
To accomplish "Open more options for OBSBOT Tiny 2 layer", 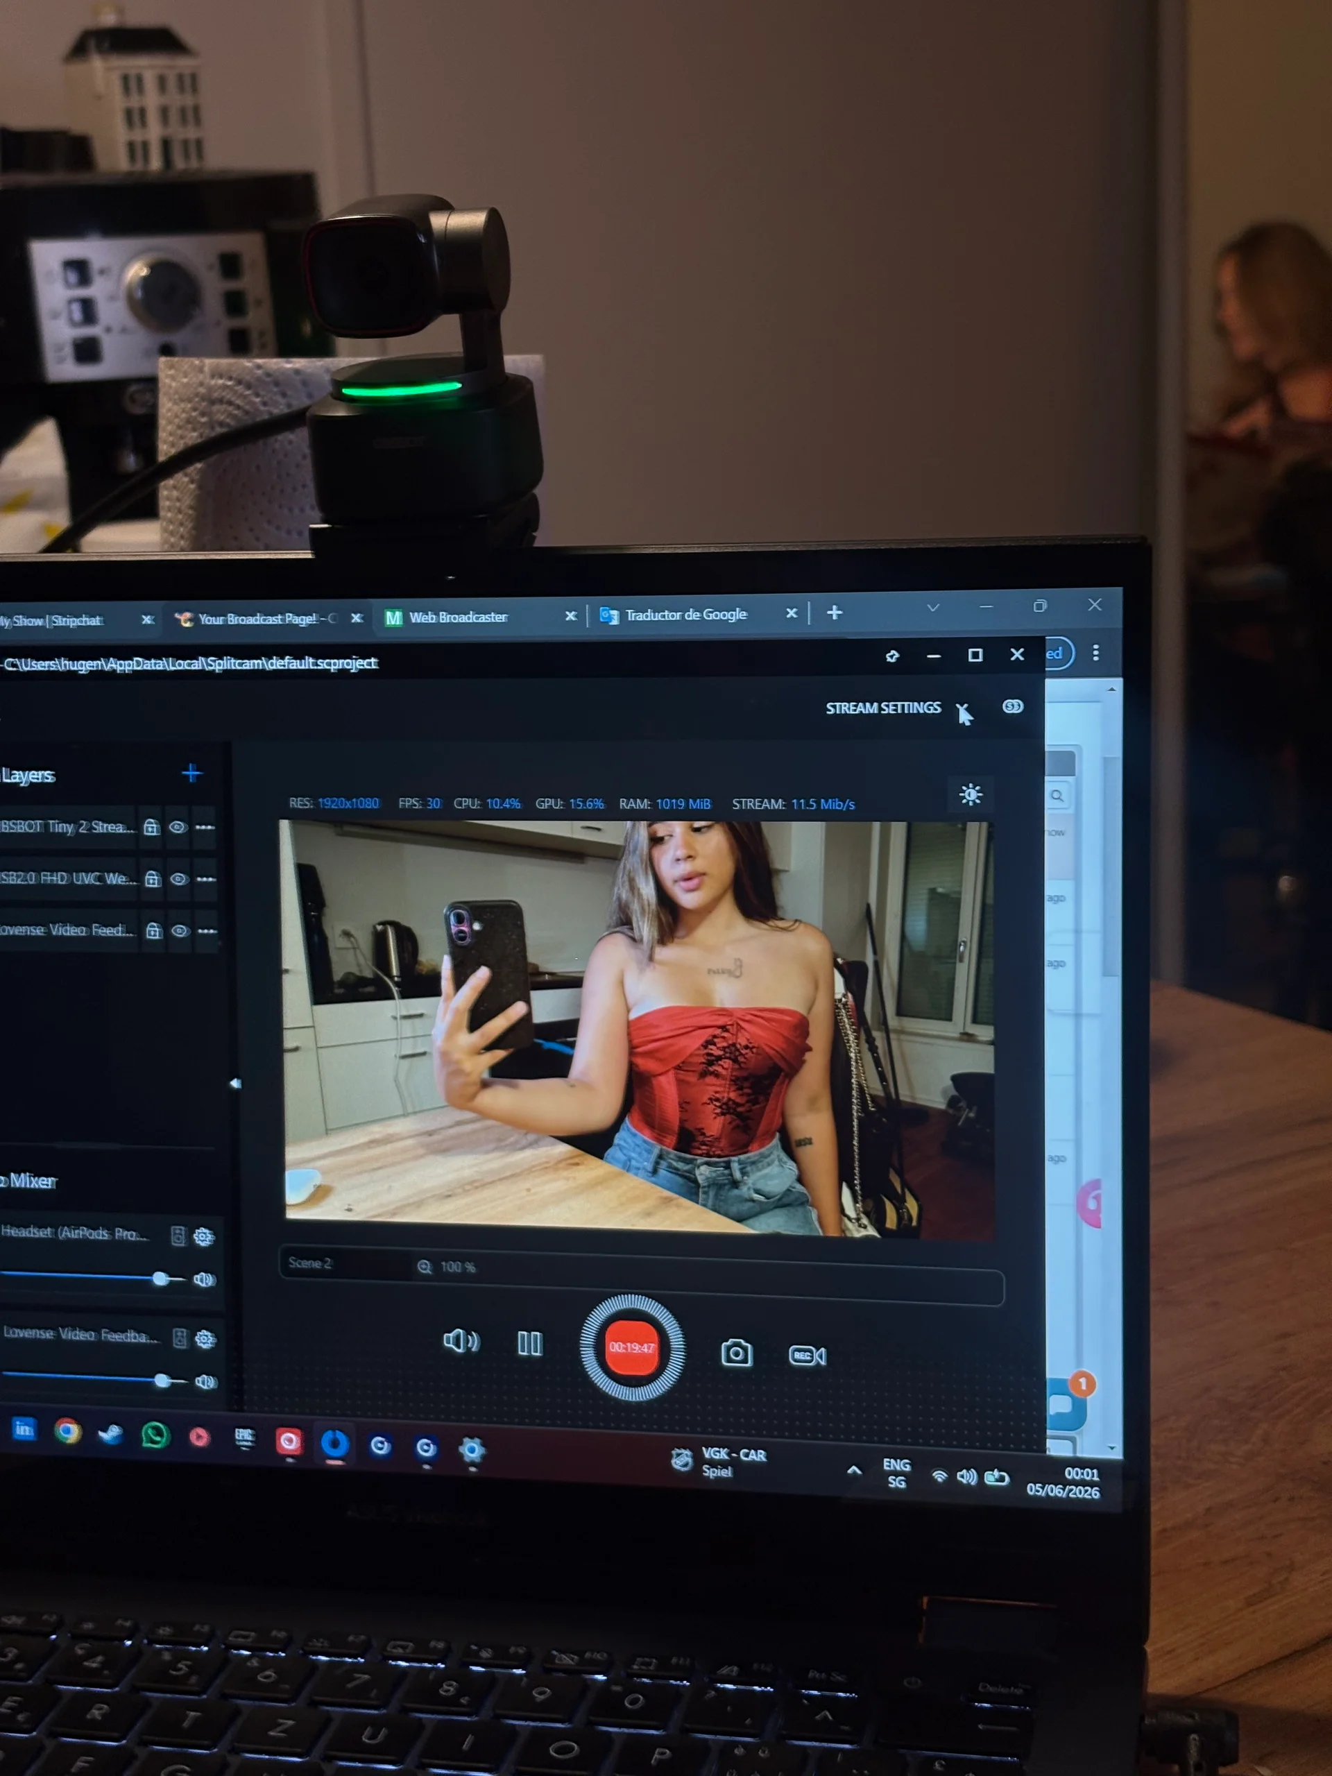I will pyautogui.click(x=205, y=827).
